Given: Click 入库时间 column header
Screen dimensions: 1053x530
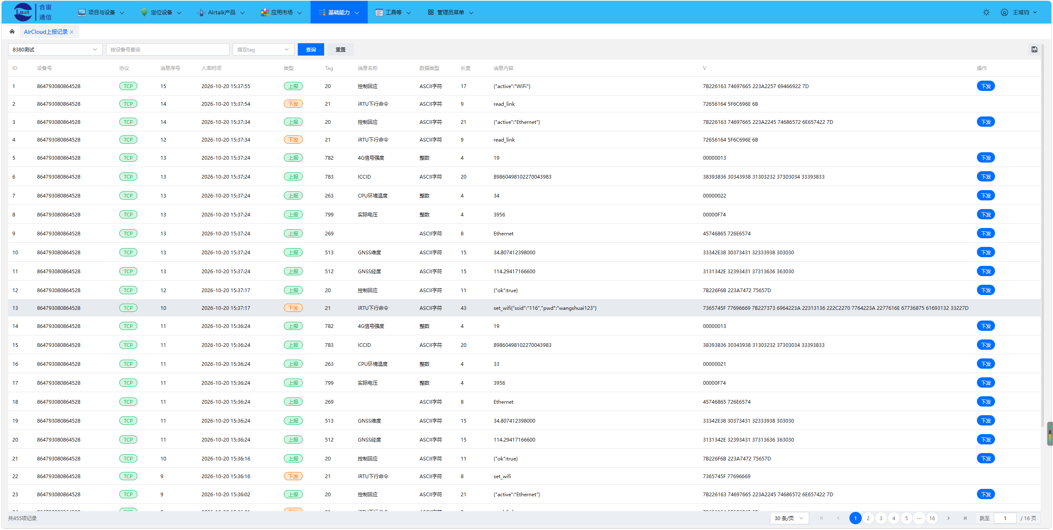Looking at the screenshot, I should pos(211,68).
